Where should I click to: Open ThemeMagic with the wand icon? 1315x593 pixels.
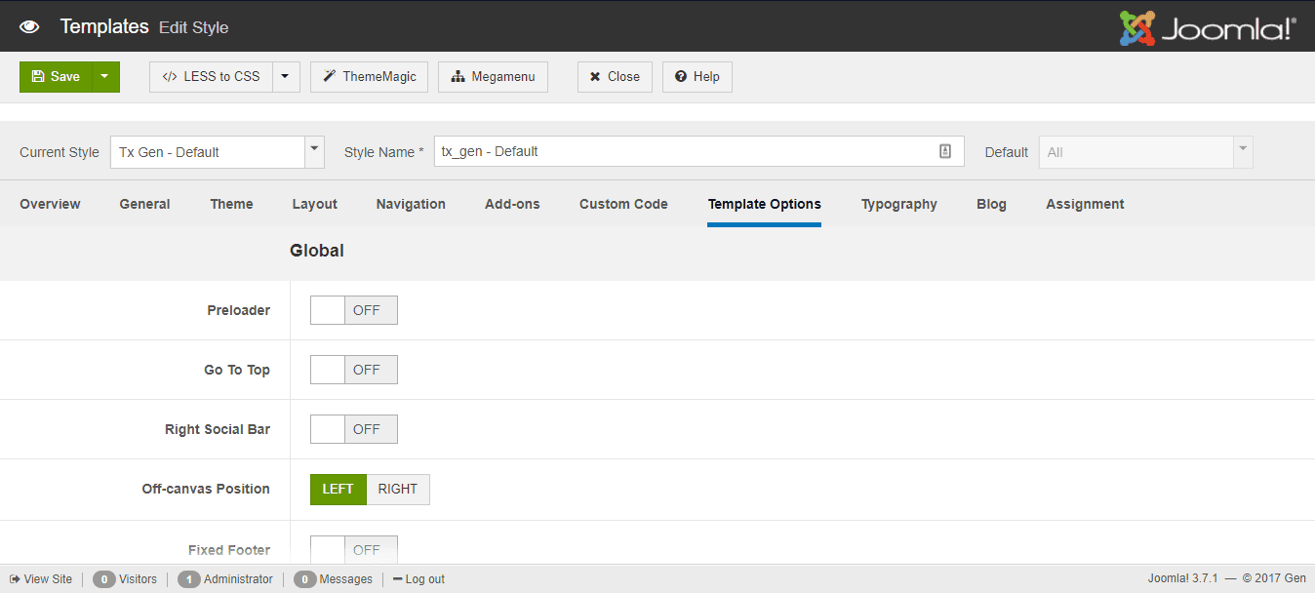369,77
